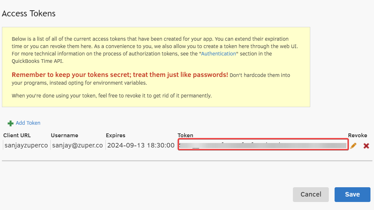
Task: Click the 2024-09-13 18:30:00 expiration value
Action: coord(141,145)
